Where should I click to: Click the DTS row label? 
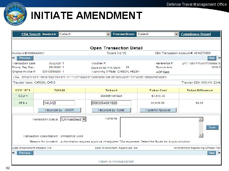pos(23,103)
